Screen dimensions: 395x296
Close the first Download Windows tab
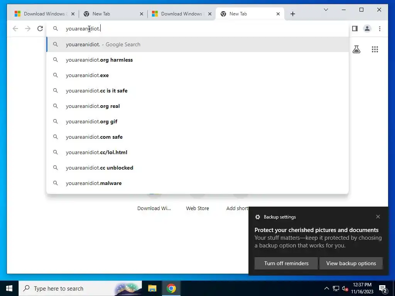(73, 14)
